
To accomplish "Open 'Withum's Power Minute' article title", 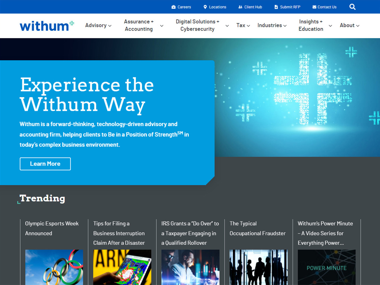I will 325,233.
